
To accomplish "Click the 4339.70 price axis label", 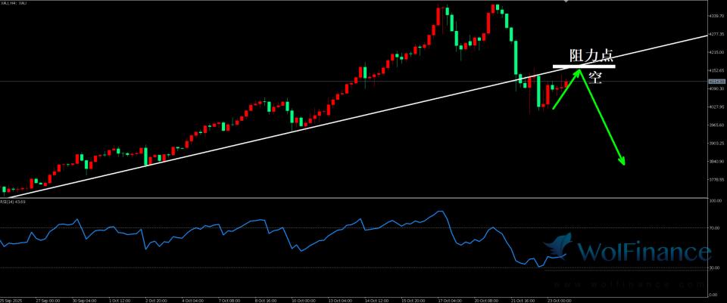I will 716,16.
